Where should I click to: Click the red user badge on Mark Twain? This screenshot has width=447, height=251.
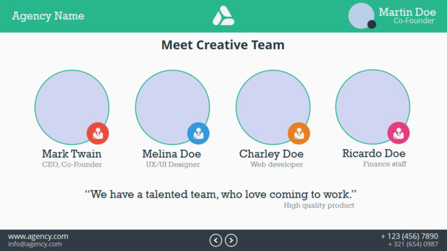[x=98, y=133]
